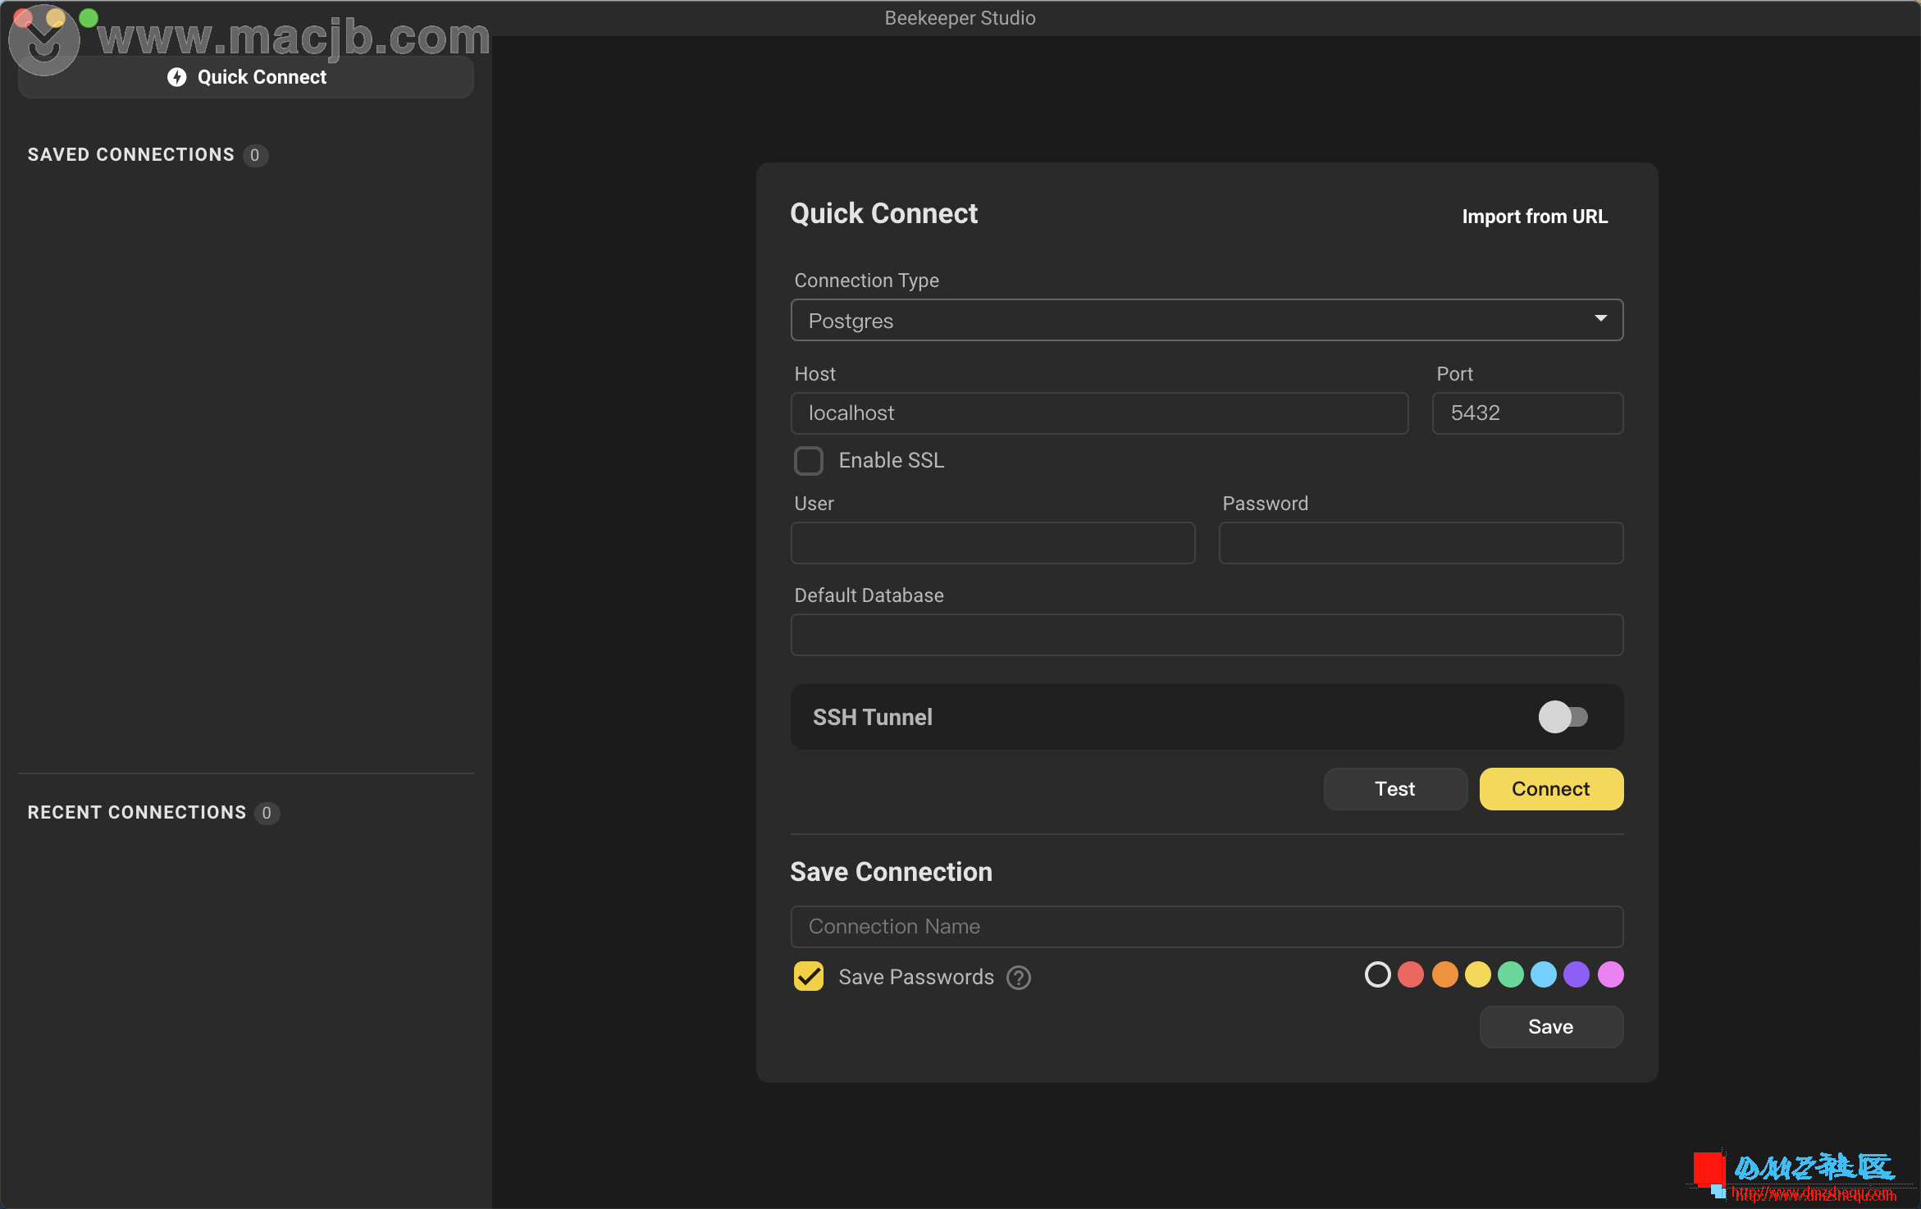Click the green window zoom button
Screen dimensions: 1921x1209
coord(89,17)
